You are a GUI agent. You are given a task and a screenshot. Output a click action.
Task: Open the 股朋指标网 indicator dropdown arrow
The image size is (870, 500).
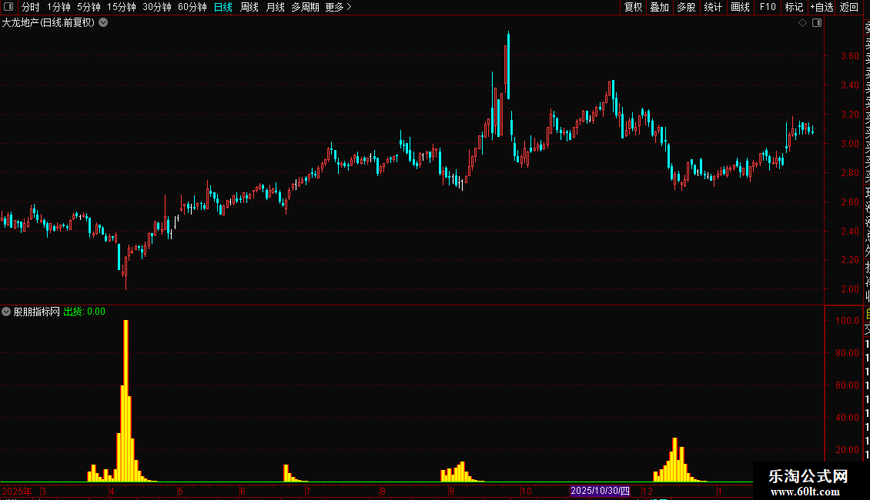pos(6,312)
